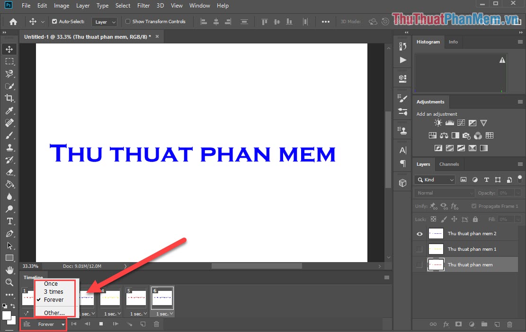Select the Zoom tool

(10, 282)
